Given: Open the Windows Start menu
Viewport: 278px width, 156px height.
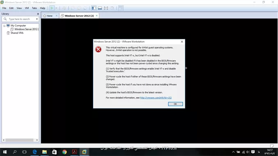Looking at the screenshot, I should pyautogui.click(x=5, y=152).
